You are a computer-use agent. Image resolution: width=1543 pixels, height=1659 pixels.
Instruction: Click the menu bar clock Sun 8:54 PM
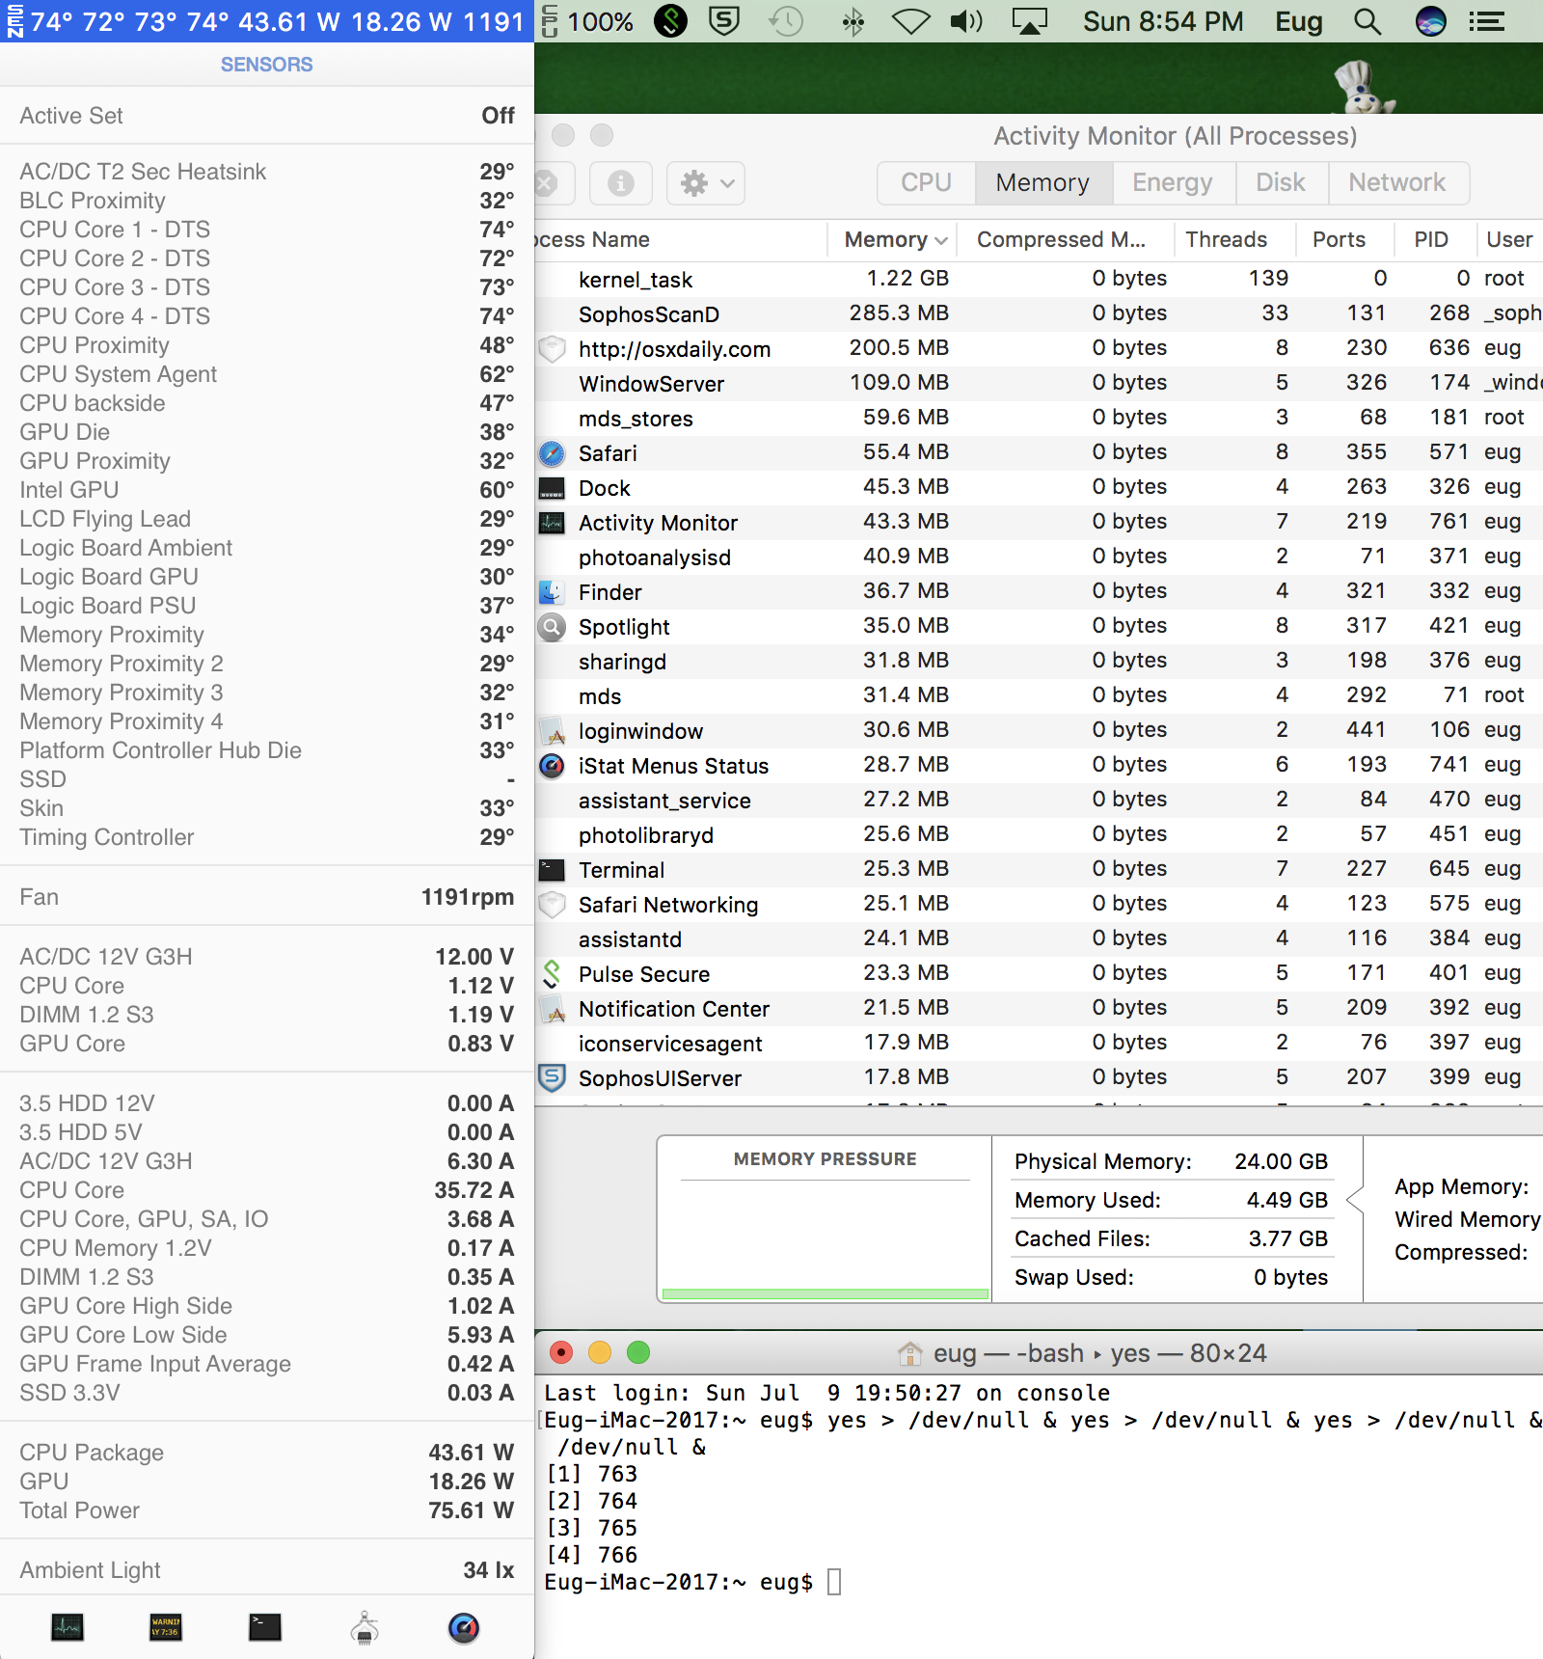tap(1162, 21)
